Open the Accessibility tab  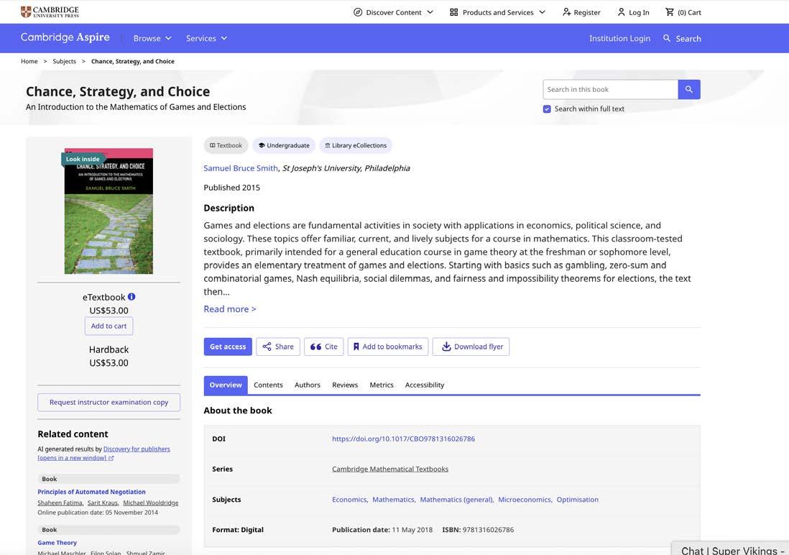pos(425,385)
